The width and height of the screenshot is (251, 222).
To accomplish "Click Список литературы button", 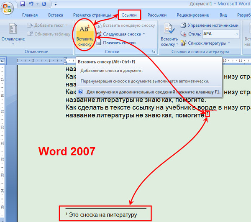I will click(x=205, y=43).
